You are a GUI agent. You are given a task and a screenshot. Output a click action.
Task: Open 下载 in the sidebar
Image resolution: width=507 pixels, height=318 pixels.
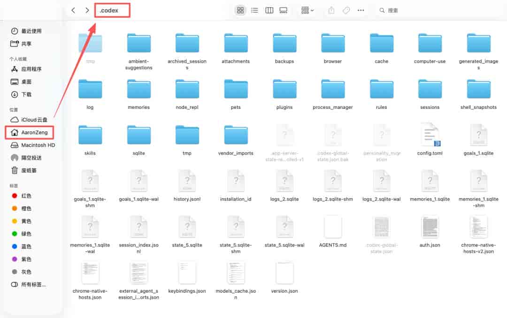(x=21, y=94)
